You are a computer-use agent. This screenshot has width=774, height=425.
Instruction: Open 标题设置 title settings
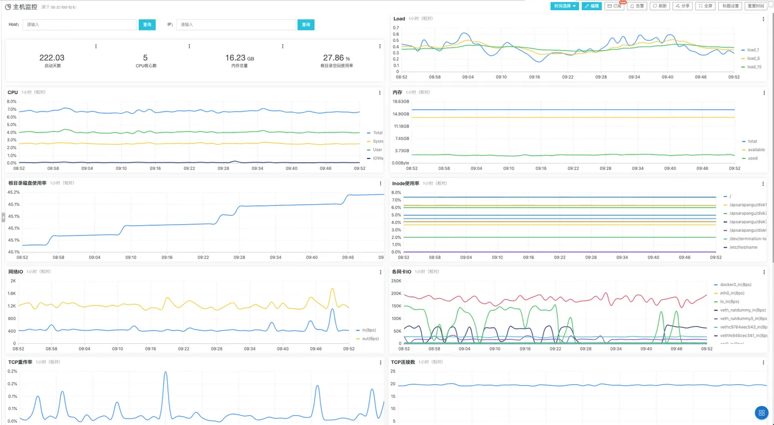pyautogui.click(x=730, y=6)
